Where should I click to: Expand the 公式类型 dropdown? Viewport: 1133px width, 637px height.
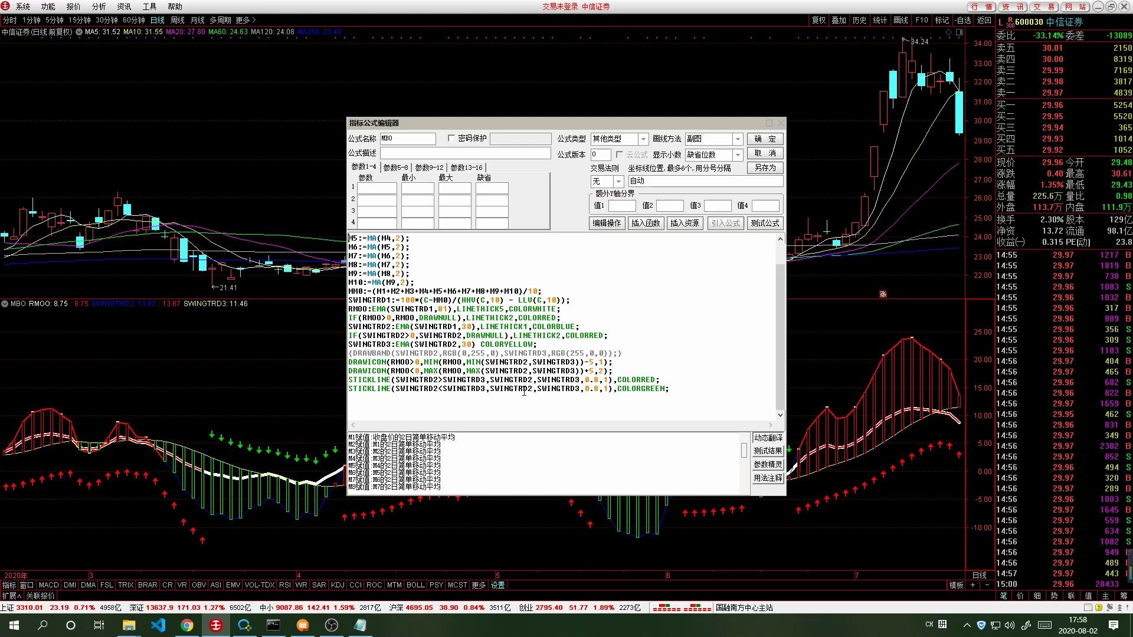coord(643,139)
